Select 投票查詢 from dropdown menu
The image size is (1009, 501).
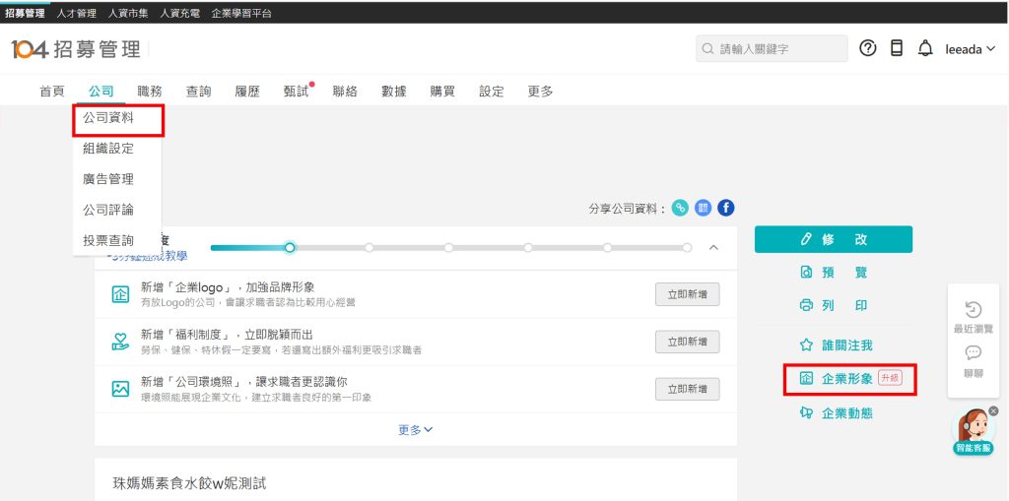108,240
